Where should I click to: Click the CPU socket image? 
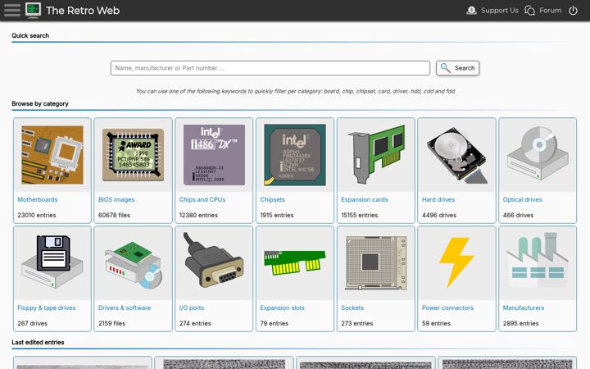pos(376,263)
